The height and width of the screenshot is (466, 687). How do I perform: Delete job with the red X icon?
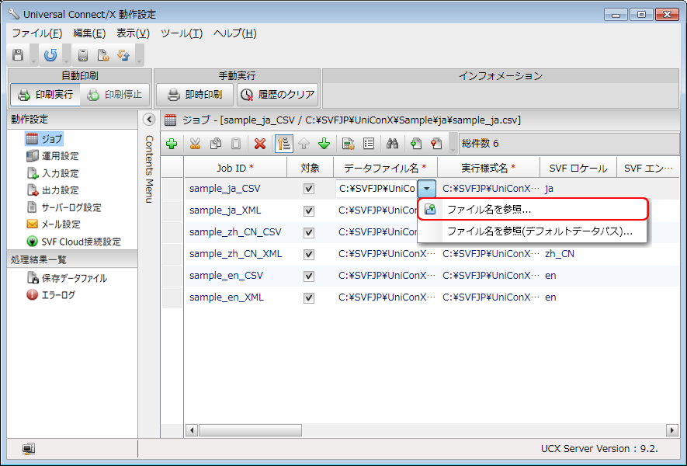260,144
